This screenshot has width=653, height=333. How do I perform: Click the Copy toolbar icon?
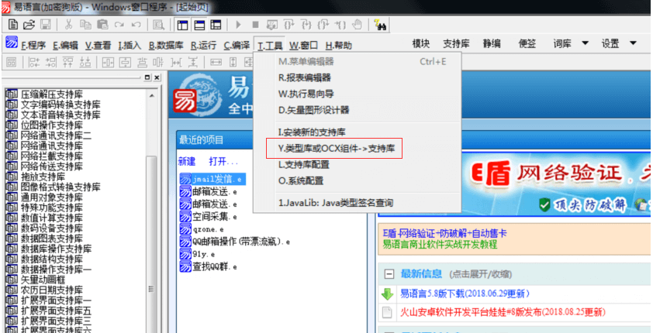[85, 25]
